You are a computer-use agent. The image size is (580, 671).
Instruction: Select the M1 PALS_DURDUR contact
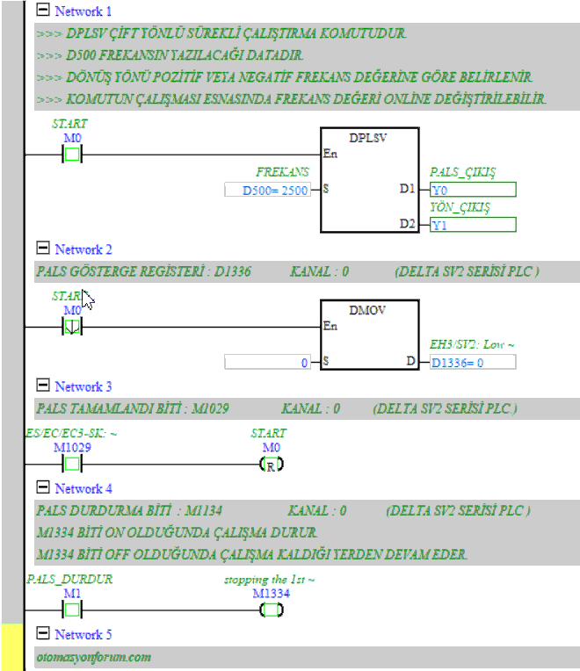pos(72,610)
